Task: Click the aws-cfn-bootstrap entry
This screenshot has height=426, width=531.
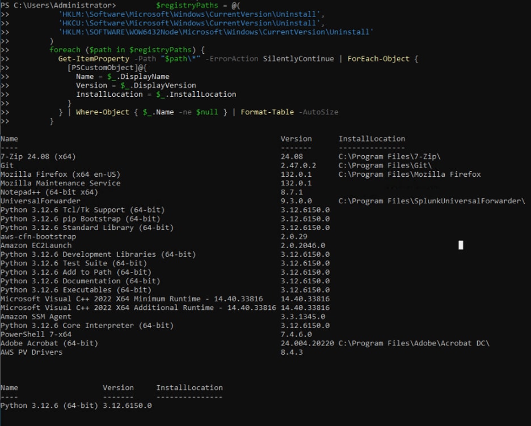Action: point(38,236)
